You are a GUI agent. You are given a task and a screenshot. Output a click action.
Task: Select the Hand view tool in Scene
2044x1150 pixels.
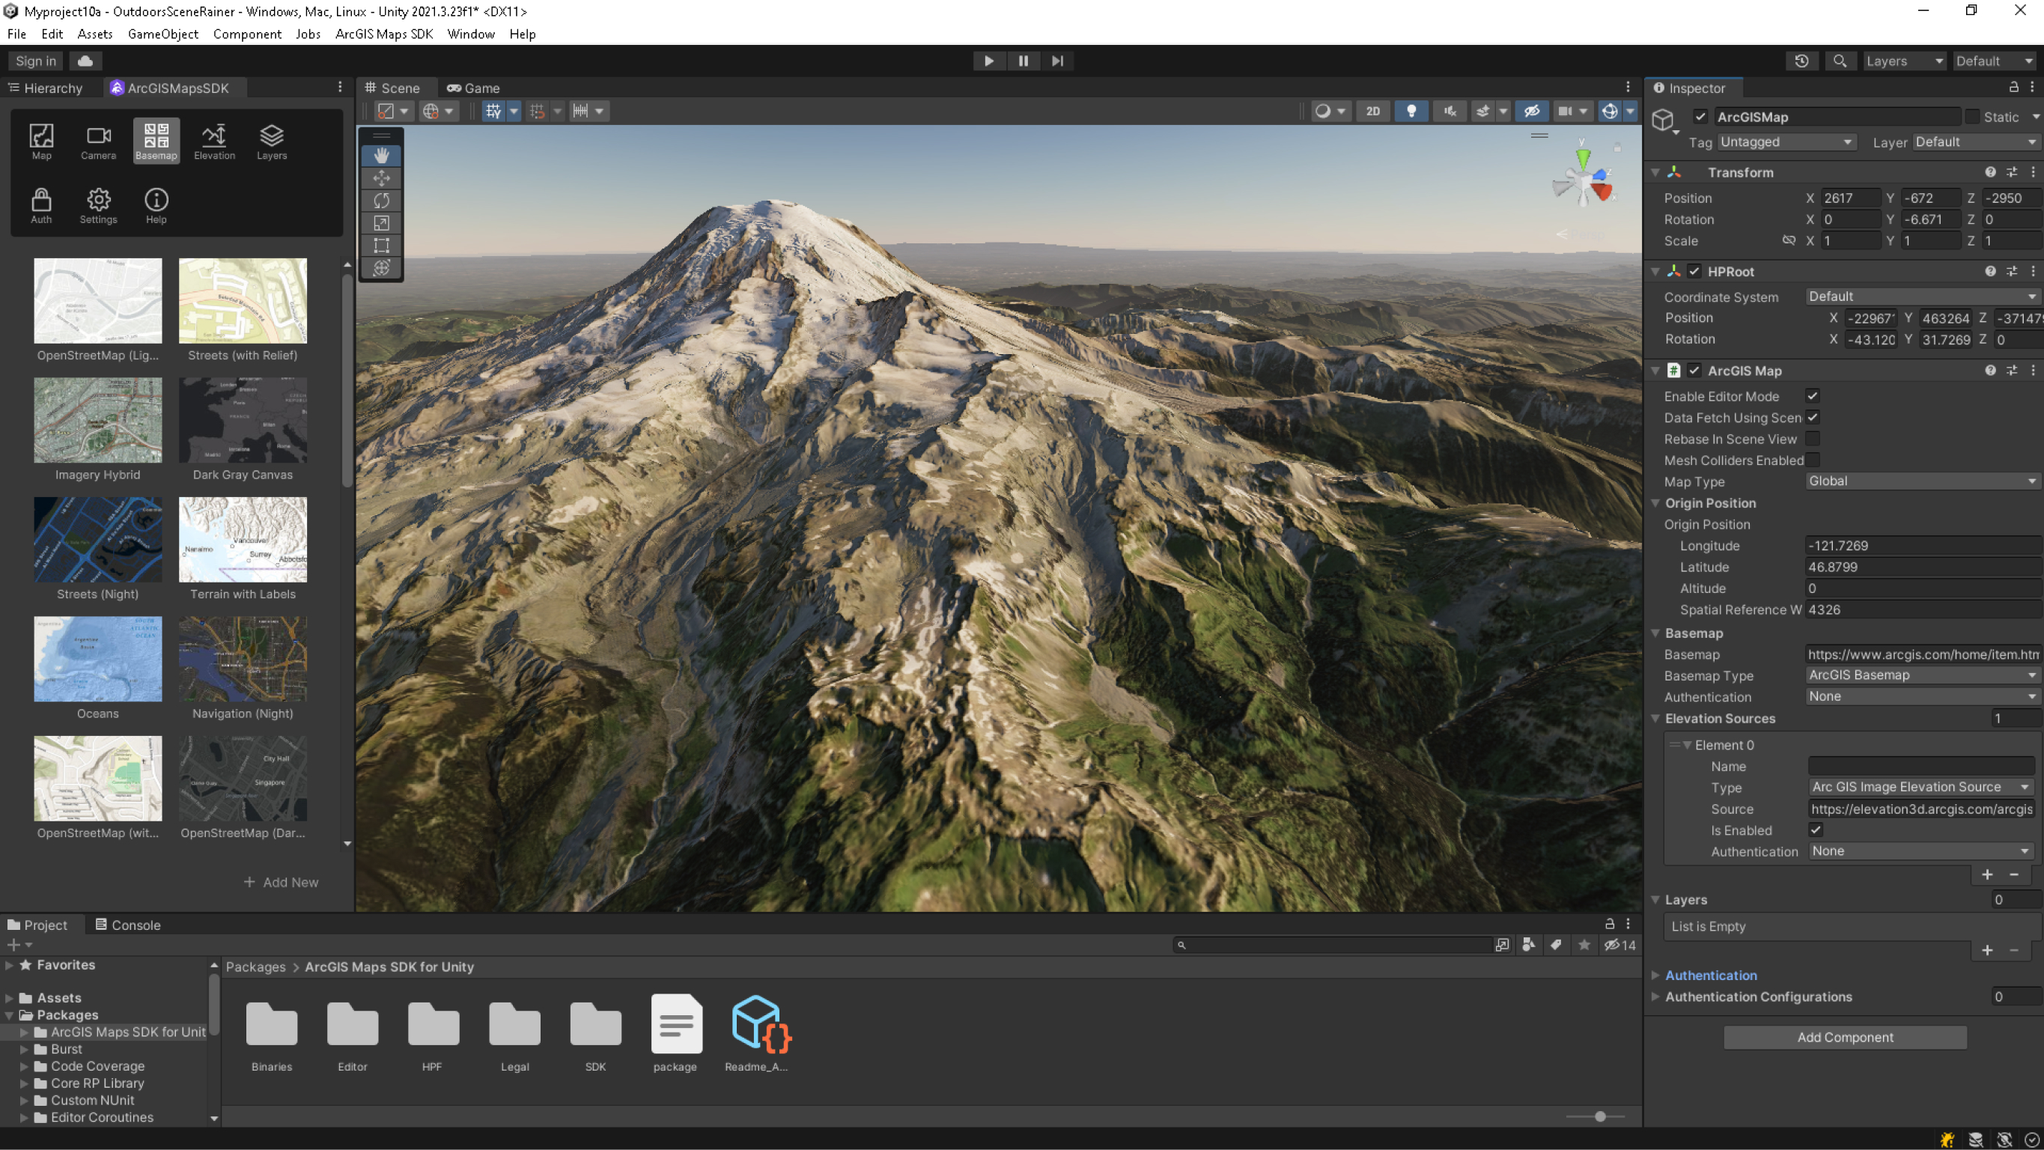pos(382,156)
